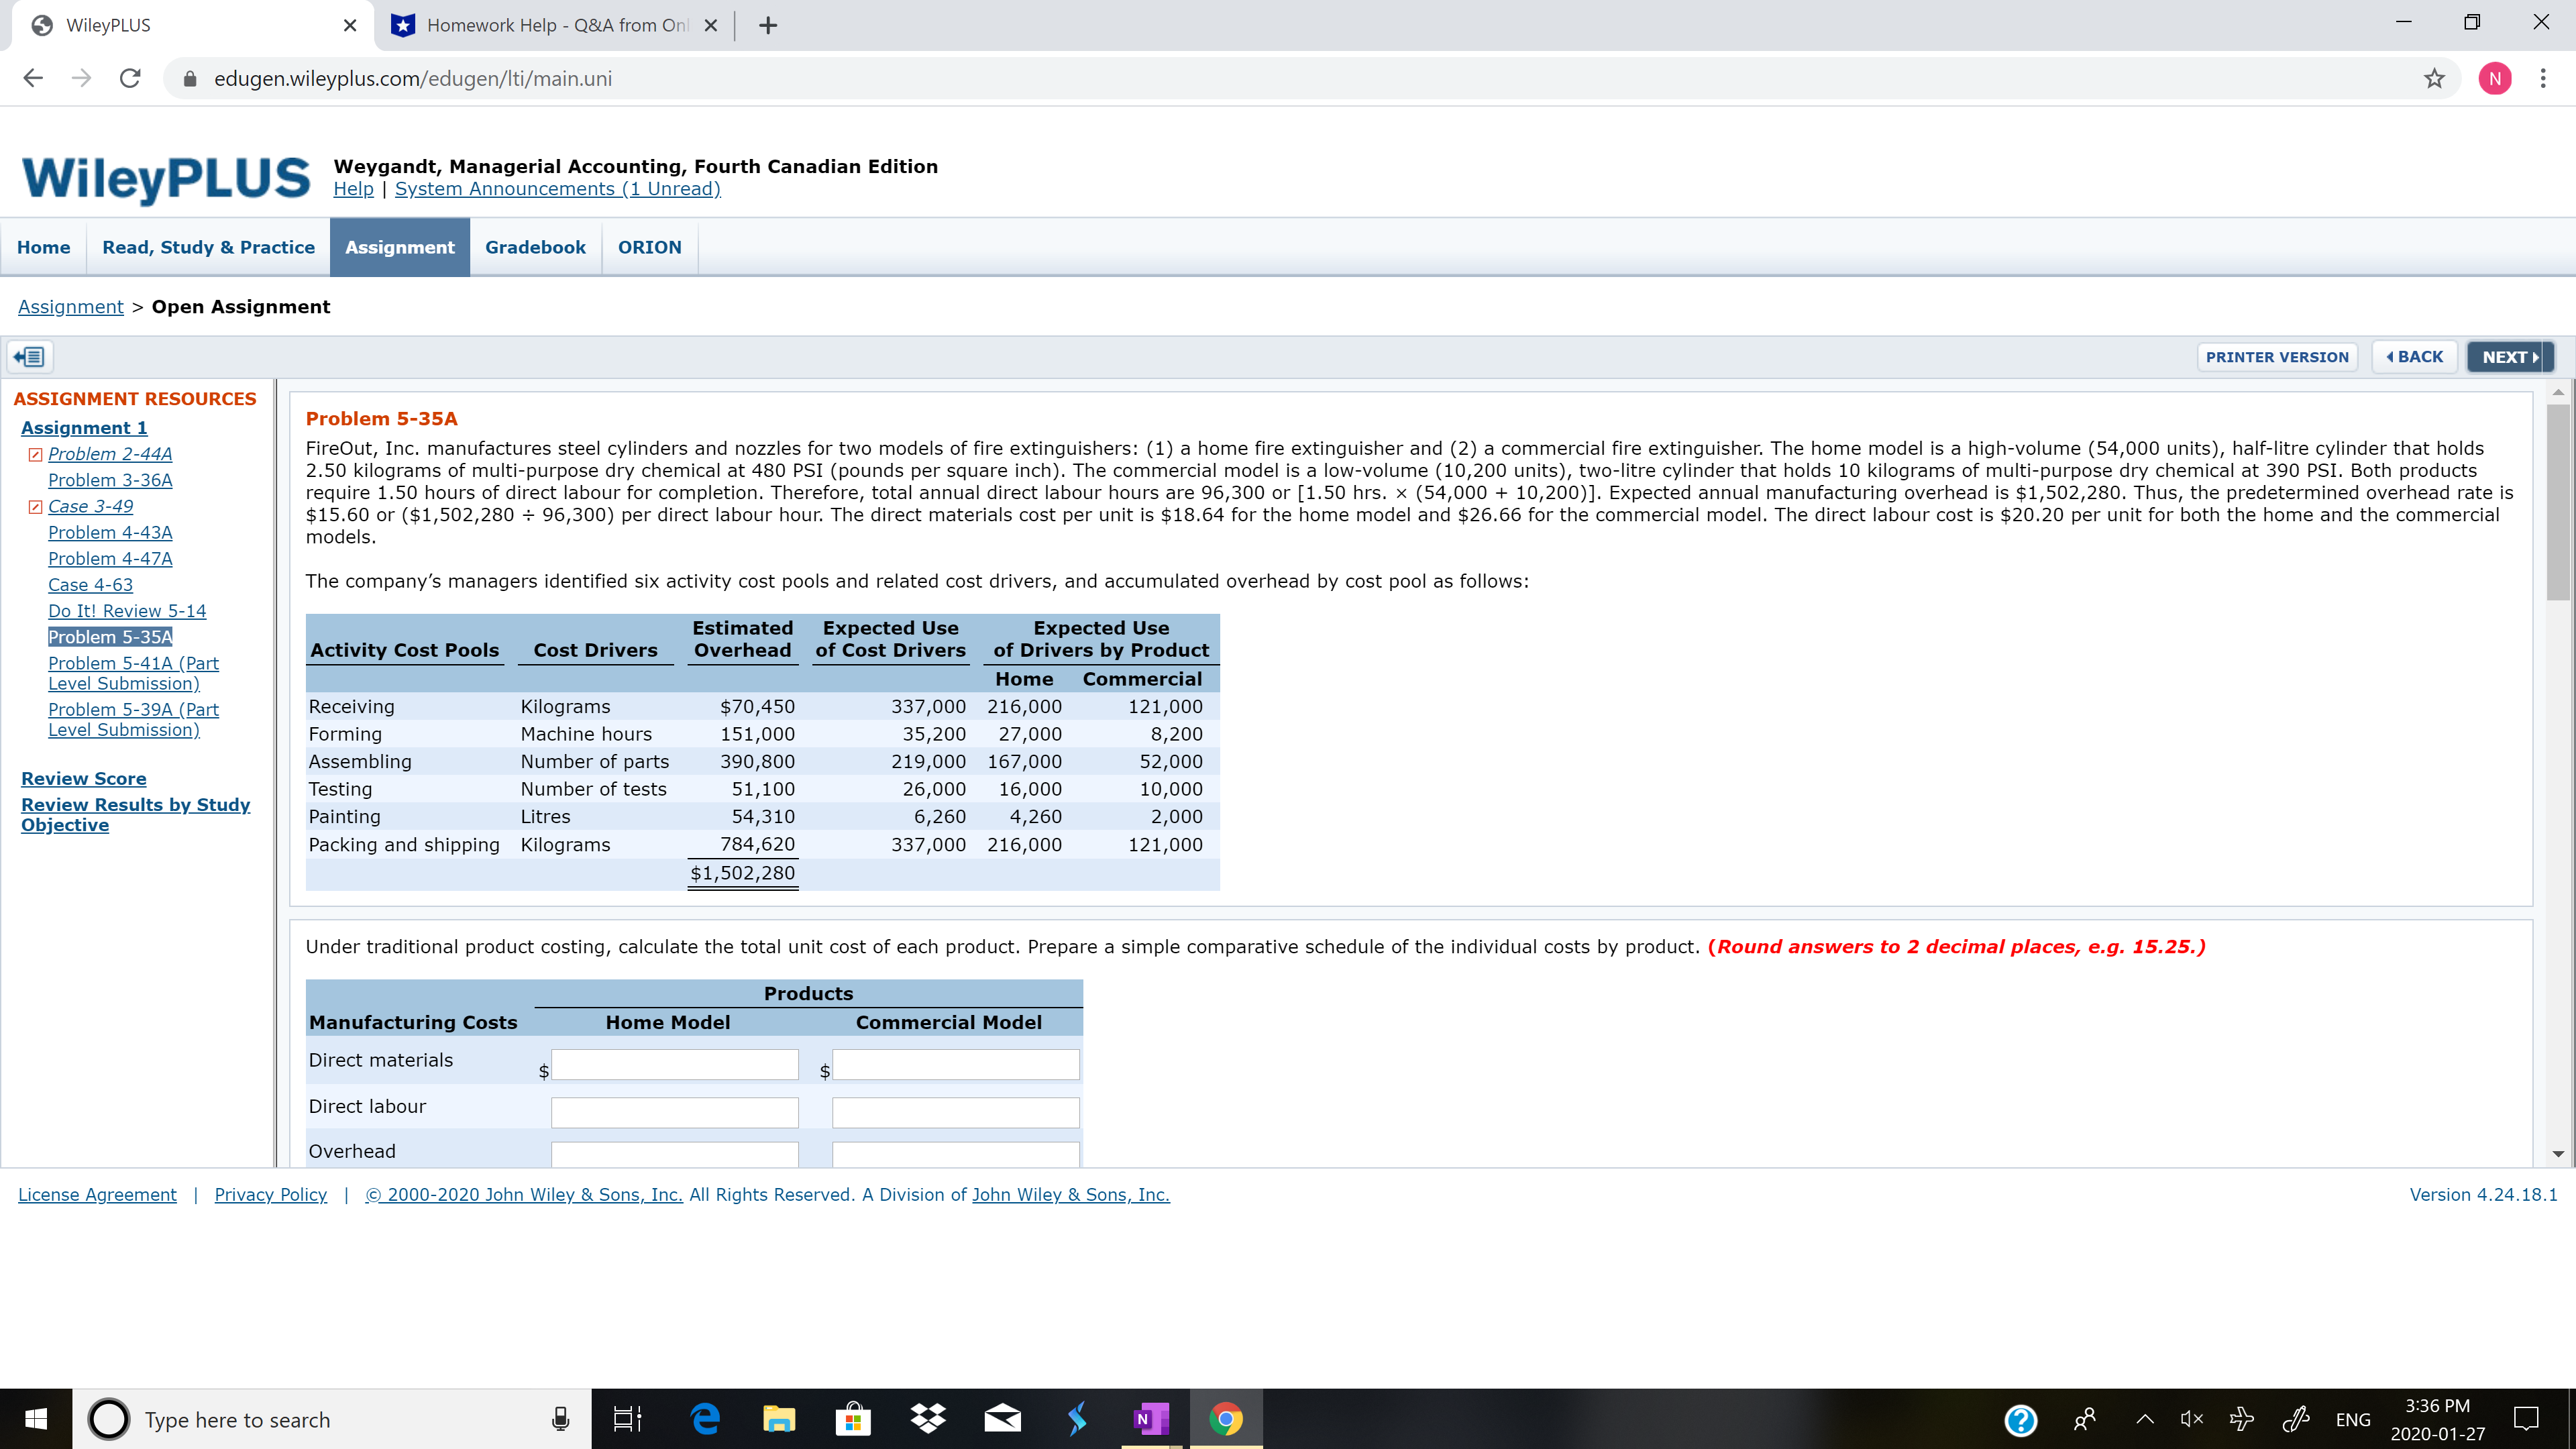Click the Commercial Model direct labour field
The width and height of the screenshot is (2576, 1449).
click(955, 1112)
